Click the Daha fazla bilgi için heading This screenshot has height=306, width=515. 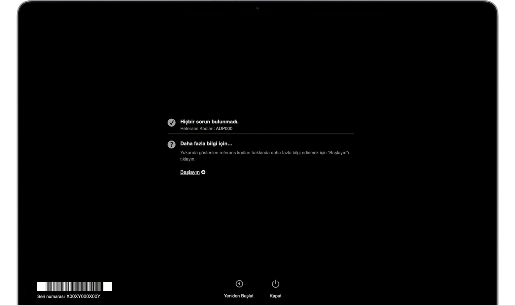(206, 144)
